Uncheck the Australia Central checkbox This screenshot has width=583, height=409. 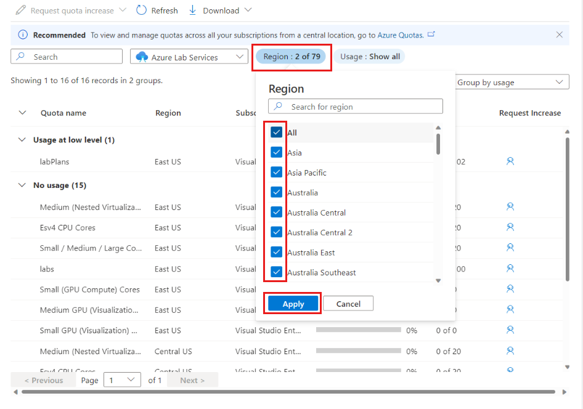[x=276, y=212]
